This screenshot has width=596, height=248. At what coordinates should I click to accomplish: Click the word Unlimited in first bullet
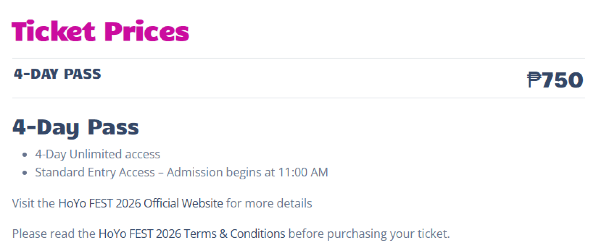pyautogui.click(x=96, y=154)
